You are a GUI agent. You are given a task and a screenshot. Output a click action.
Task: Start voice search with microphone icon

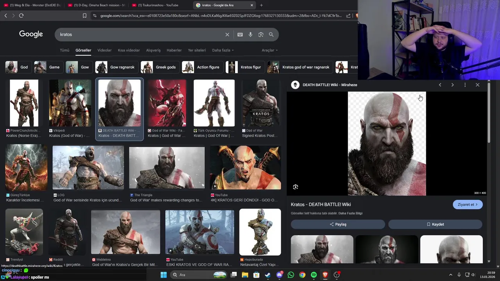[x=250, y=34]
